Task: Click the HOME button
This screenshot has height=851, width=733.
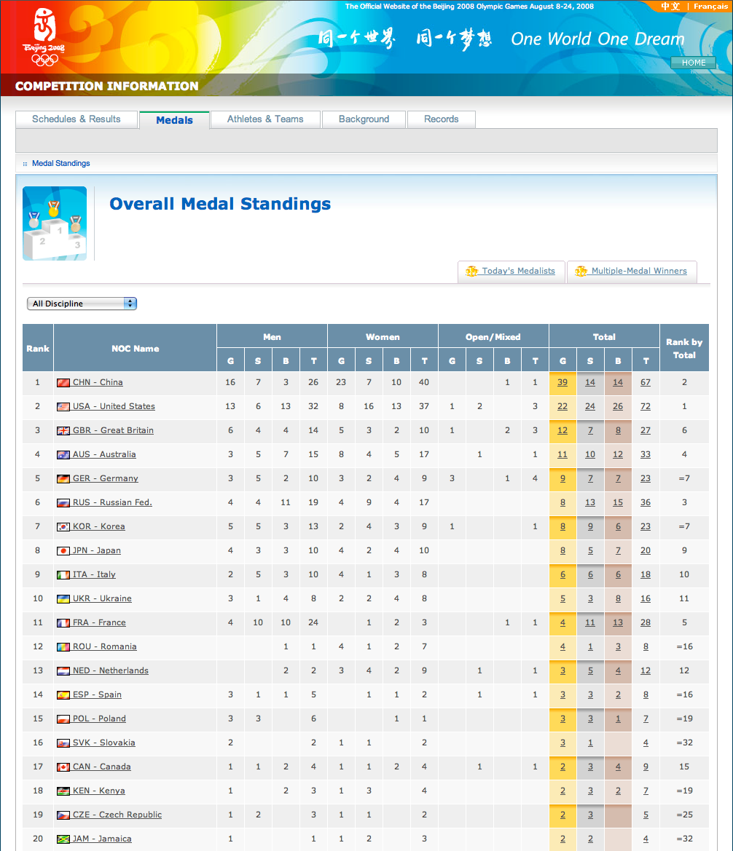Action: [693, 63]
